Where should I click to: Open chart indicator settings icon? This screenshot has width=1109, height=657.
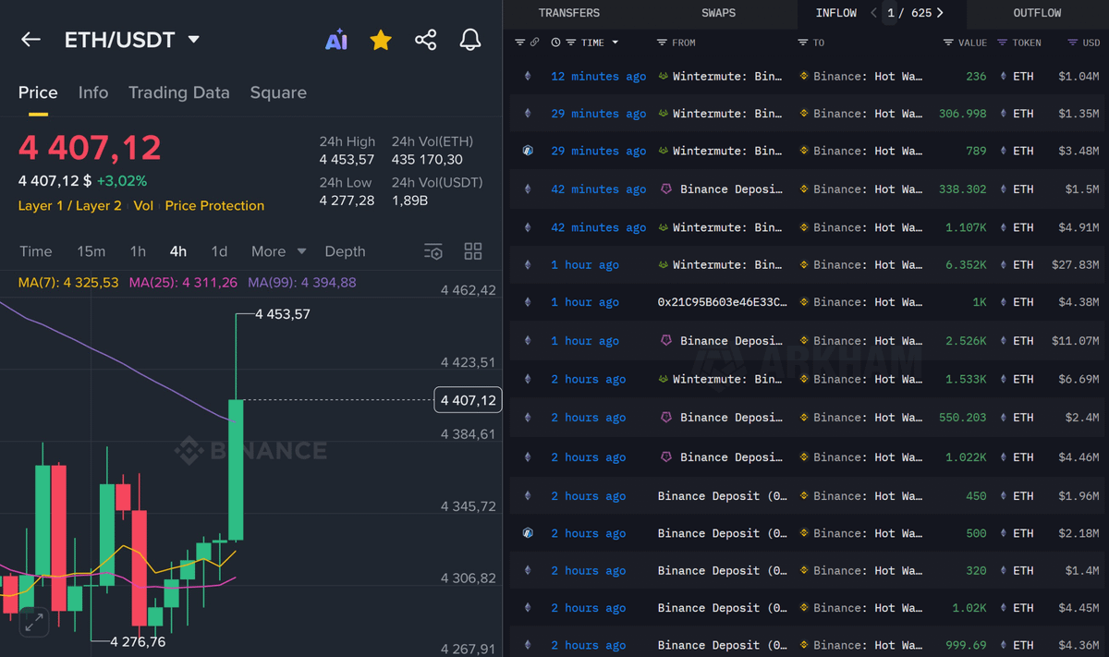tap(433, 251)
